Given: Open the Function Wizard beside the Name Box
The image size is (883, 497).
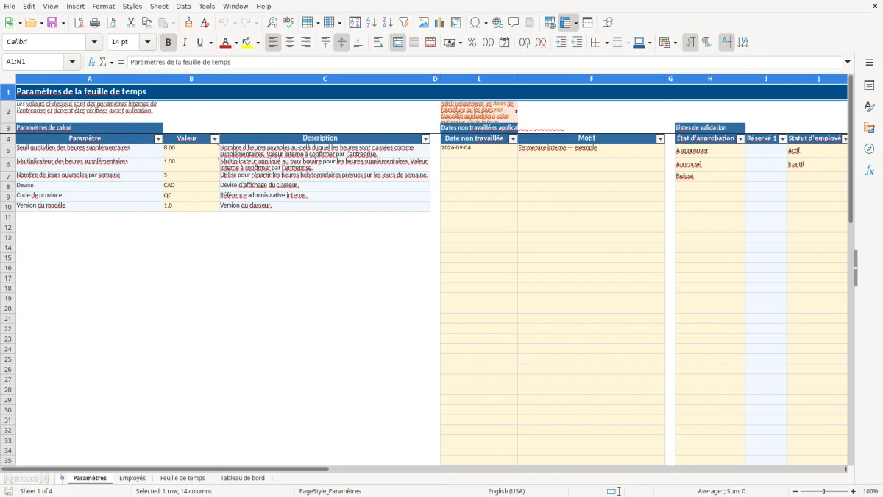Looking at the screenshot, I should click(91, 62).
